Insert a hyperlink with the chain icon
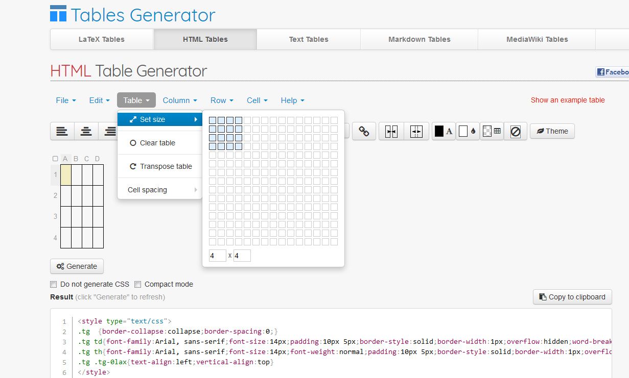Screen dimensions: 629x378 click(x=364, y=132)
